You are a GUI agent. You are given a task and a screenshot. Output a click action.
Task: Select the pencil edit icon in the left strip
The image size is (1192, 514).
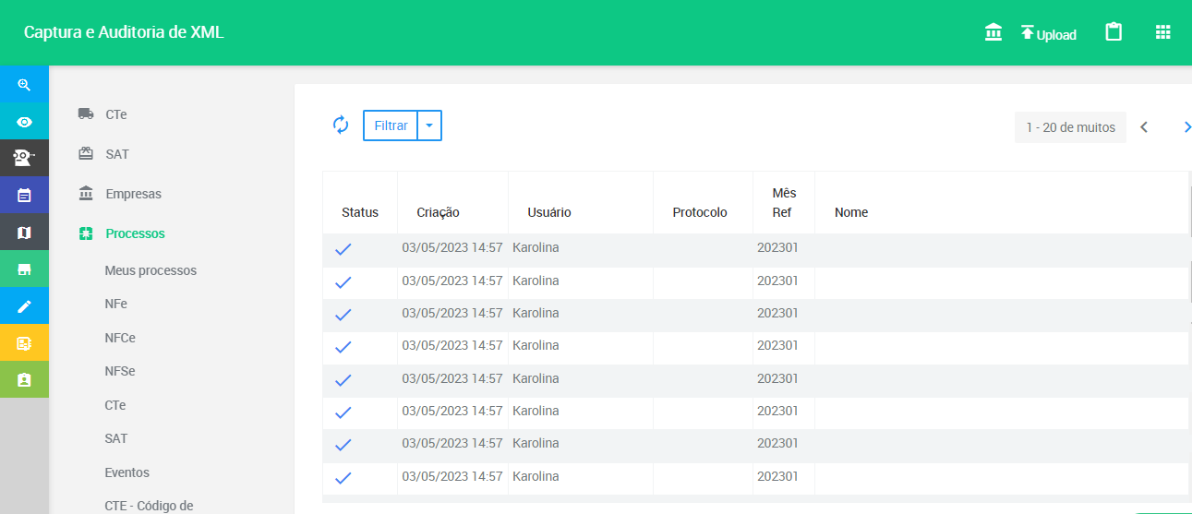24,306
